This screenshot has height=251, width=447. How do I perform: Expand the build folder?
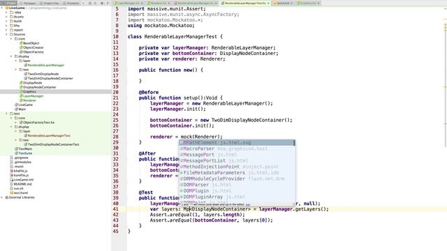[x=6, y=21]
